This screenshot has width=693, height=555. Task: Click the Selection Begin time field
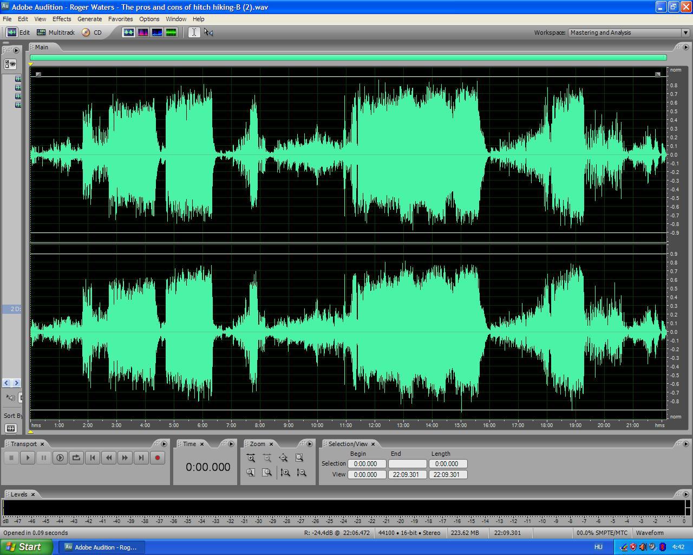point(367,464)
